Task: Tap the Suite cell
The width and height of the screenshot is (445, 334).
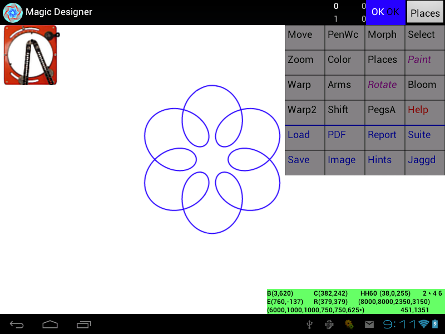Action: (425, 137)
